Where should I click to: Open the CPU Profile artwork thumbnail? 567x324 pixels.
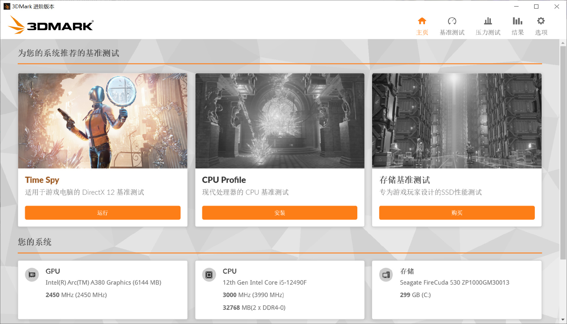tap(280, 121)
